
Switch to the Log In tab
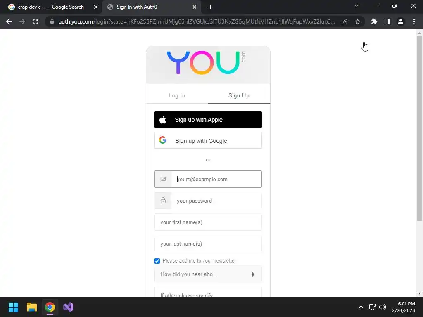[177, 95]
